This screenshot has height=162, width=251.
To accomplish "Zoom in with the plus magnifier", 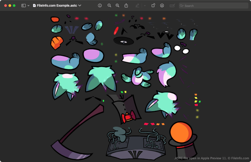I will (118, 6).
